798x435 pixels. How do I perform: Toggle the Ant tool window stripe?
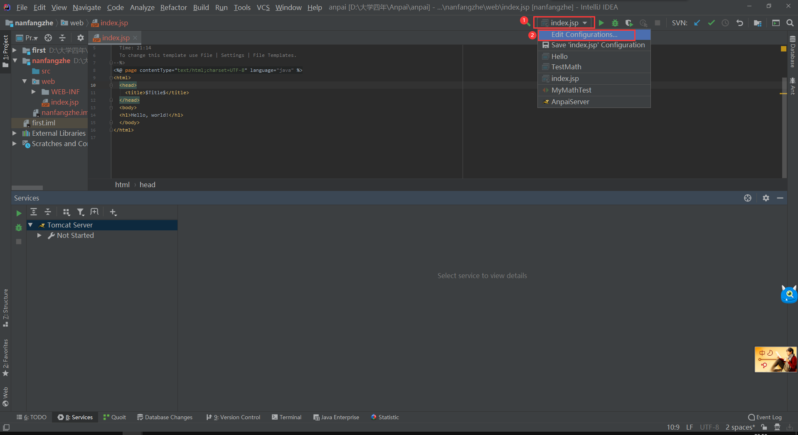(793, 86)
